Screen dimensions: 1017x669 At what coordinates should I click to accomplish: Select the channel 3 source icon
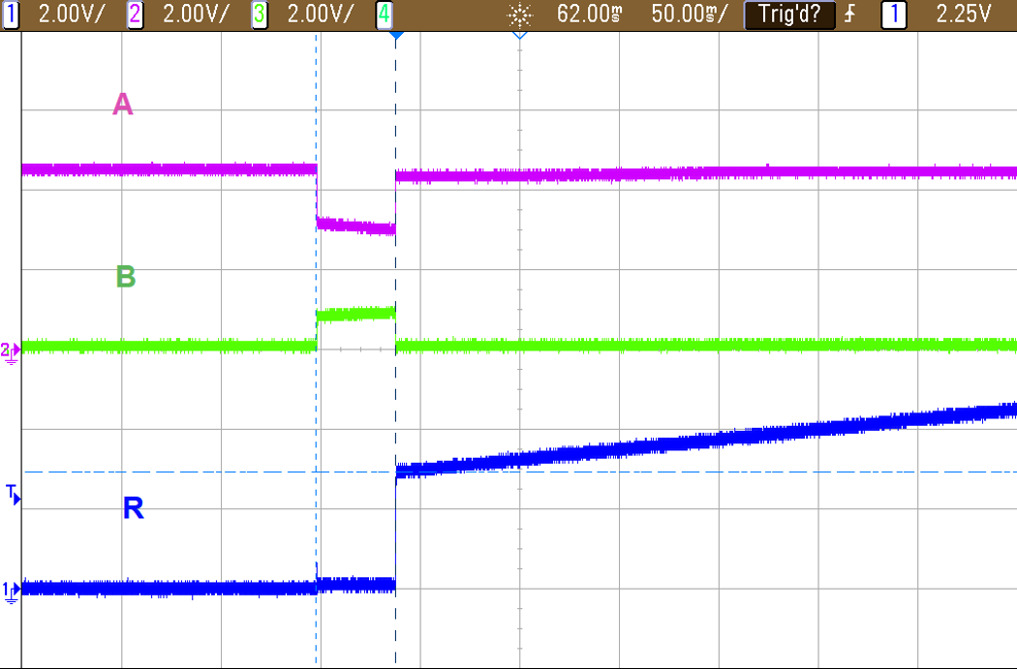(x=257, y=15)
